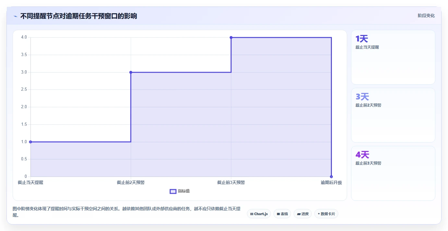Image resolution: width=448 pixels, height=231 pixels.
Task: Click the 截止前3天预警 x-axis label
Action: (x=231, y=183)
